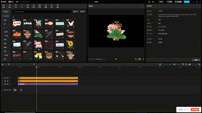202x113 pixels.
Task: Open the filter dropdown beside the search box
Action: coord(75,12)
